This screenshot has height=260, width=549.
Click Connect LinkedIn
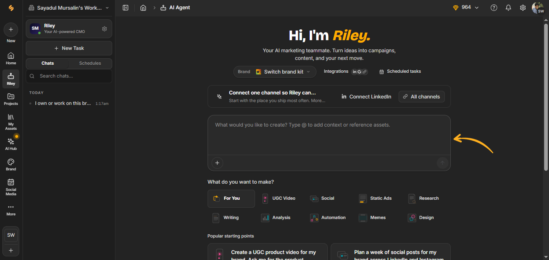[x=366, y=97]
